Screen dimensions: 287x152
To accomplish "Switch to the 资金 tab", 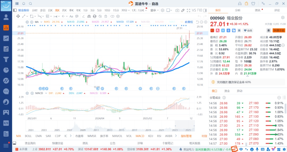I will (227, 91).
